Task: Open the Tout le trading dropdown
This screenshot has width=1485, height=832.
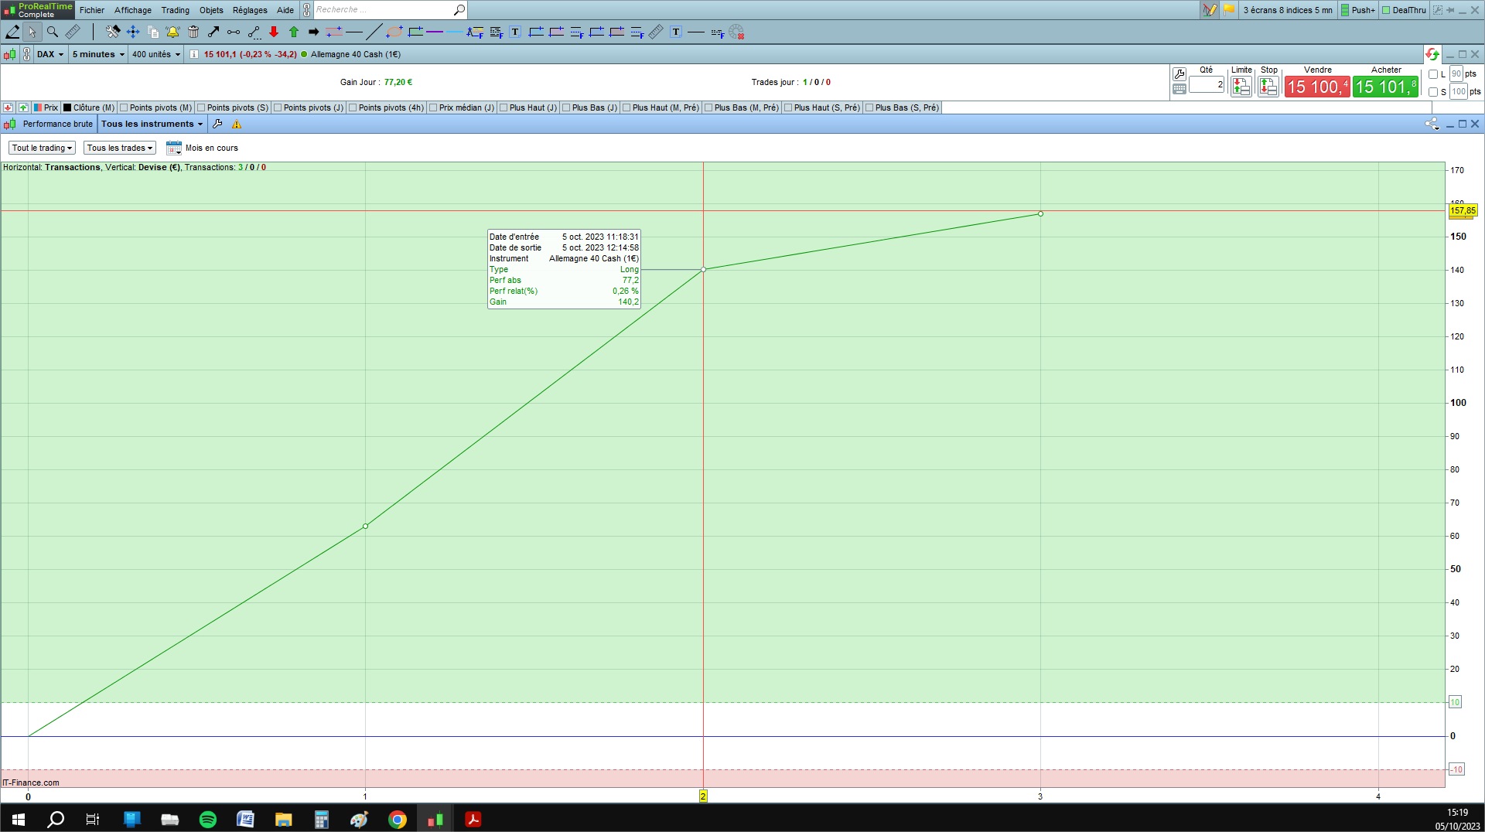Action: (x=42, y=148)
